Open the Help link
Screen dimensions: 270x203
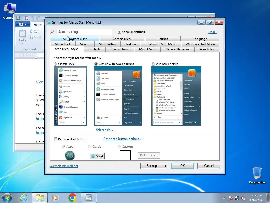click(213, 32)
